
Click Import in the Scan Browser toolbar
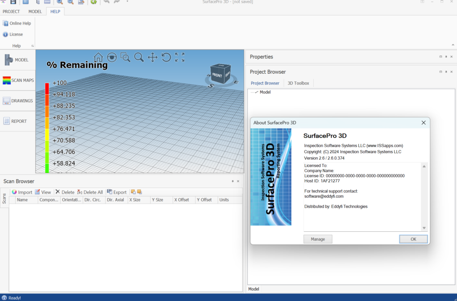point(22,192)
